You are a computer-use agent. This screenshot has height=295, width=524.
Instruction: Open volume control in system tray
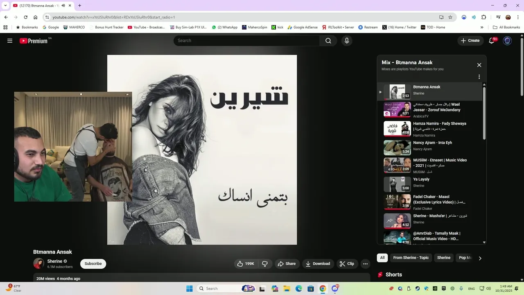488,288
